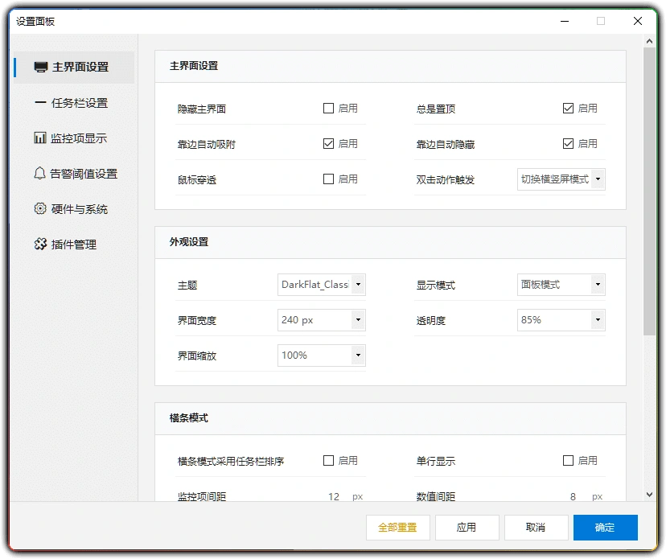Image resolution: width=666 pixels, height=559 pixels.
Task: Minimize the 设置面板 window
Action: pos(565,21)
